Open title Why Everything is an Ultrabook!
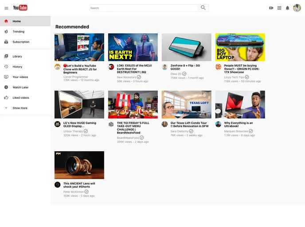The image size is (305, 227). click(239, 125)
